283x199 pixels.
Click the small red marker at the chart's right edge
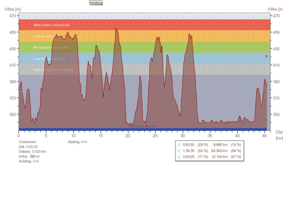point(266,56)
